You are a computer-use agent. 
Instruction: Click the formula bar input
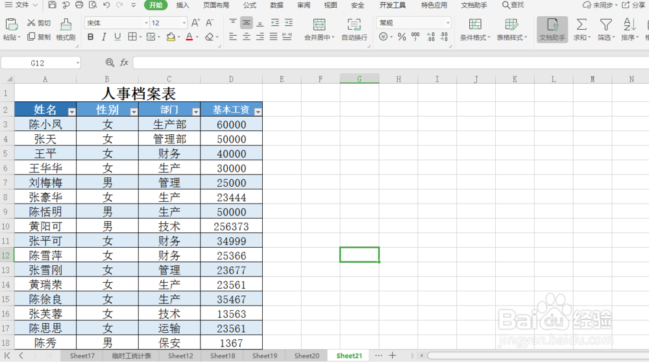[391, 63]
